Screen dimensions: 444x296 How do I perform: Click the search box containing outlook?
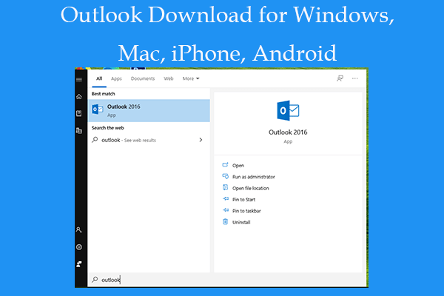tap(226, 280)
